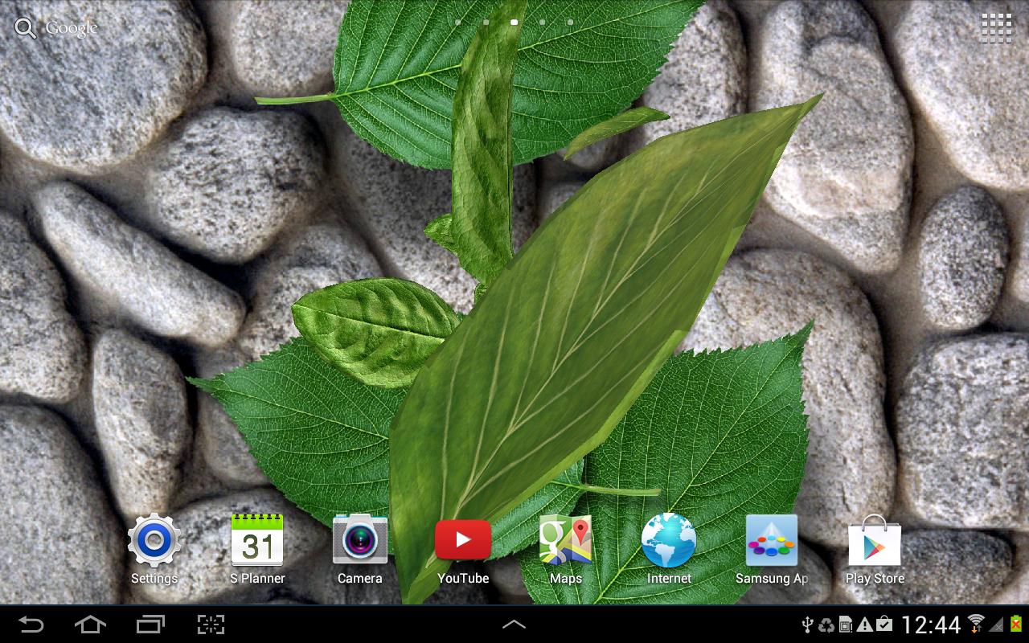Open the Settings app
The height and width of the screenshot is (643, 1029).
tap(154, 549)
